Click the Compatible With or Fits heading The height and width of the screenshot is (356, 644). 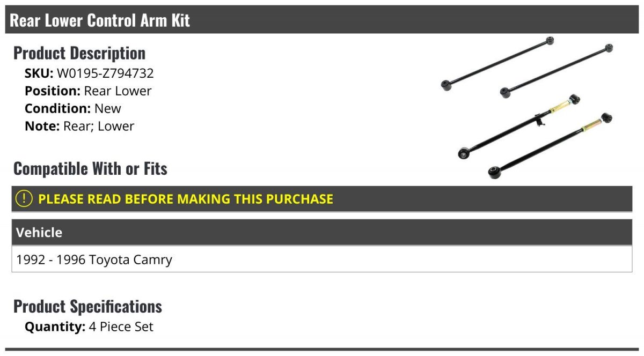tap(90, 169)
